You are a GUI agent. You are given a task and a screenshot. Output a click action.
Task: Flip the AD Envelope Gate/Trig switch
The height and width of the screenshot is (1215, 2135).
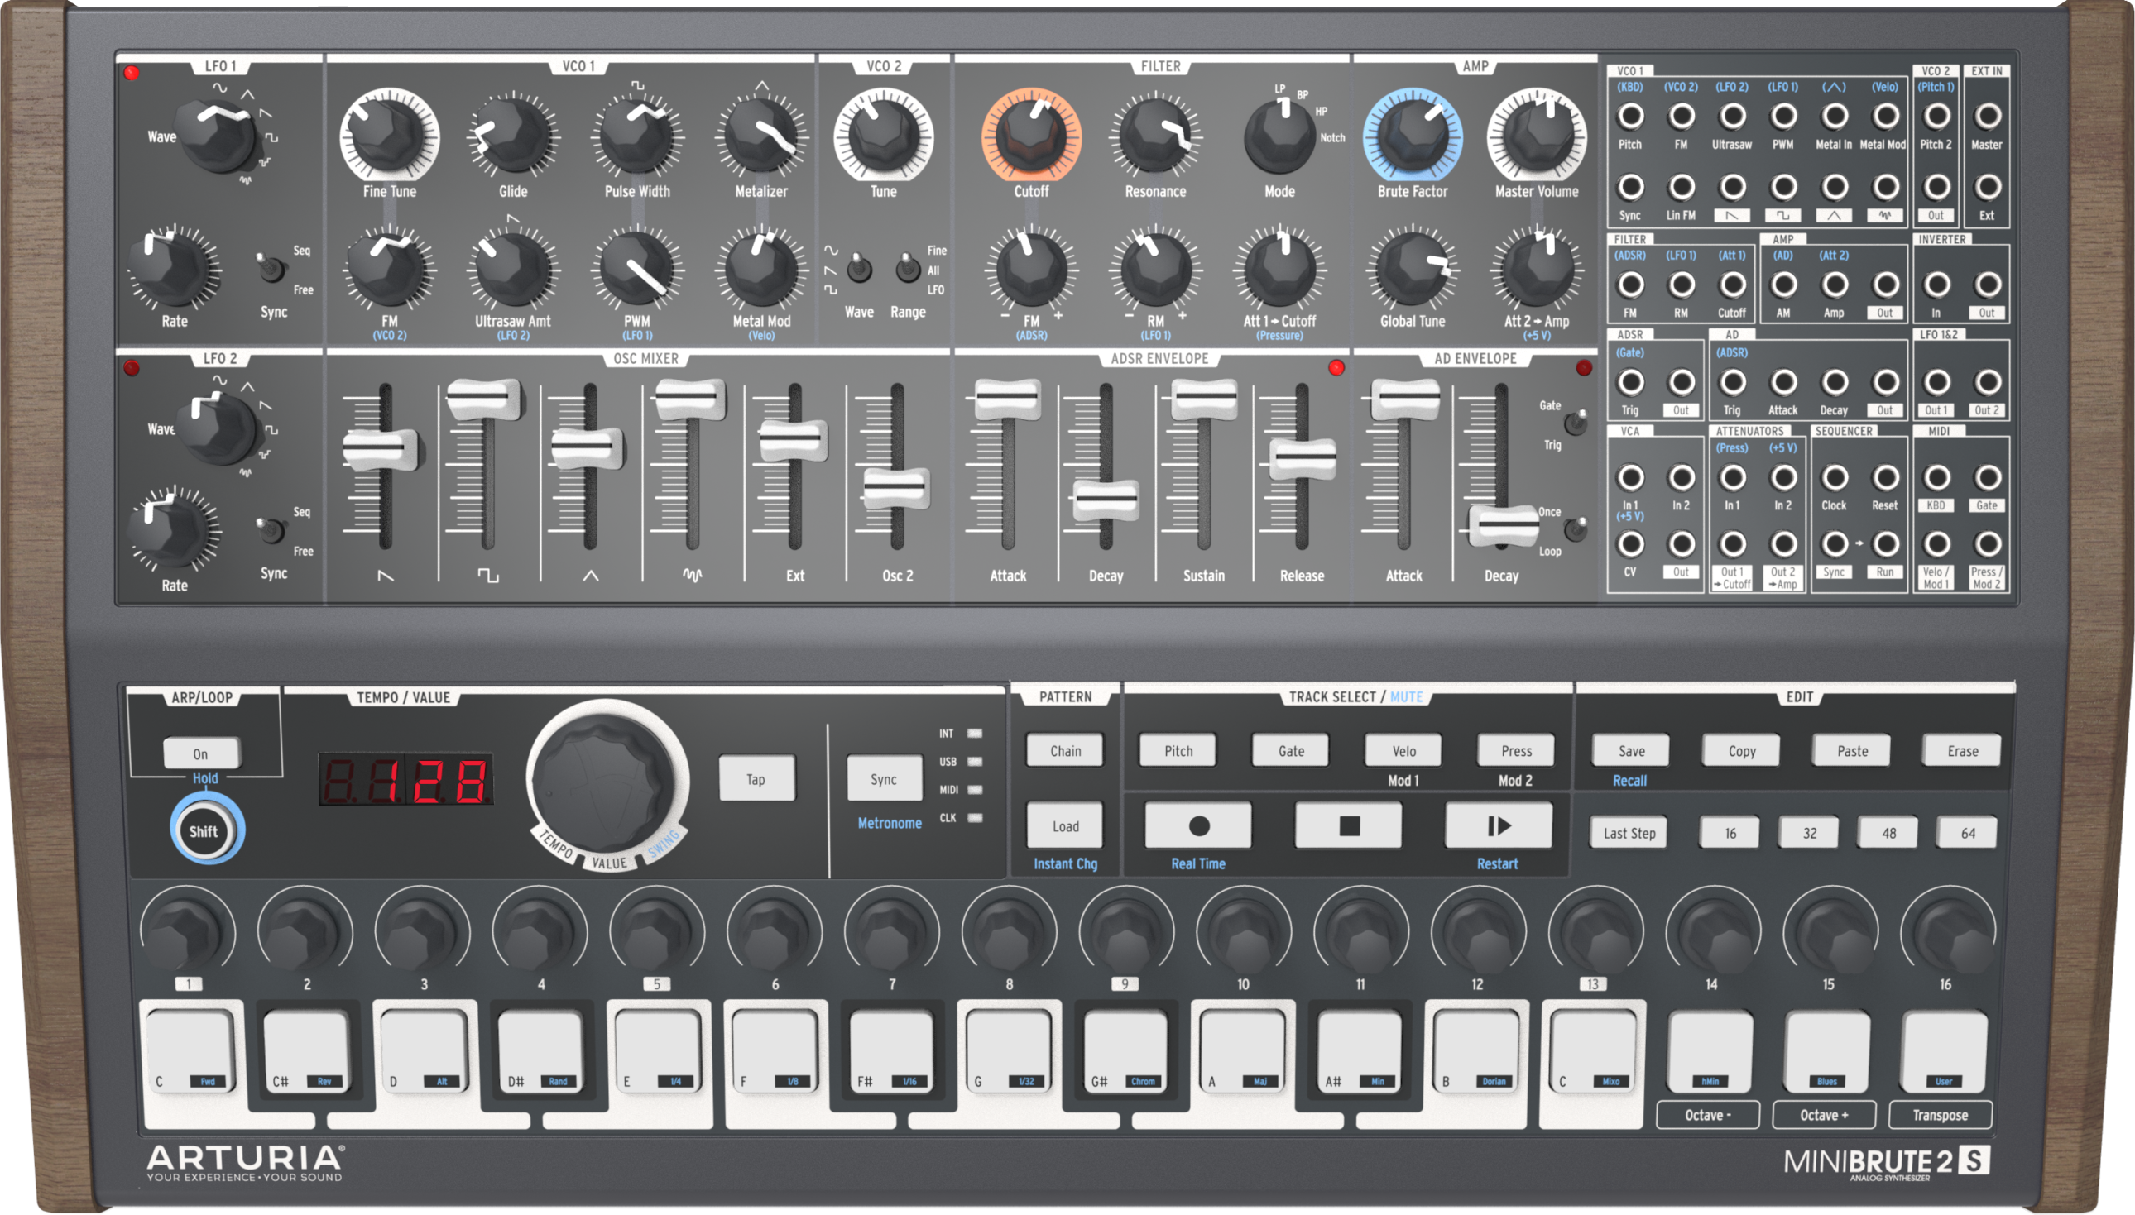pos(1574,423)
